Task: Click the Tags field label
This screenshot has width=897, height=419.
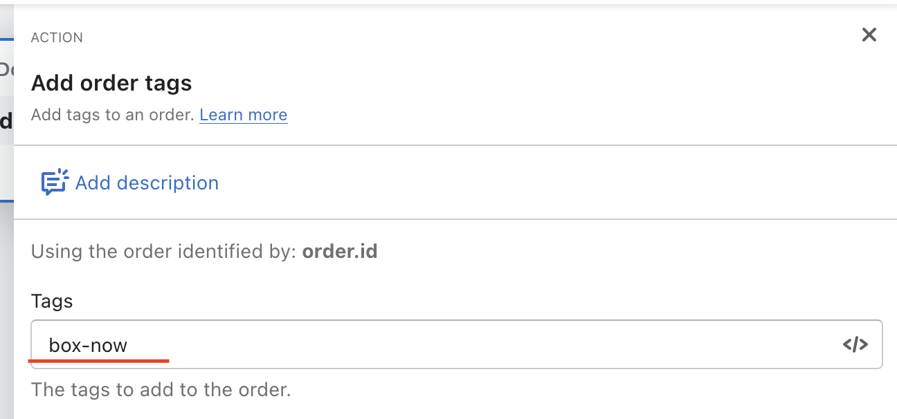Action: [x=52, y=301]
